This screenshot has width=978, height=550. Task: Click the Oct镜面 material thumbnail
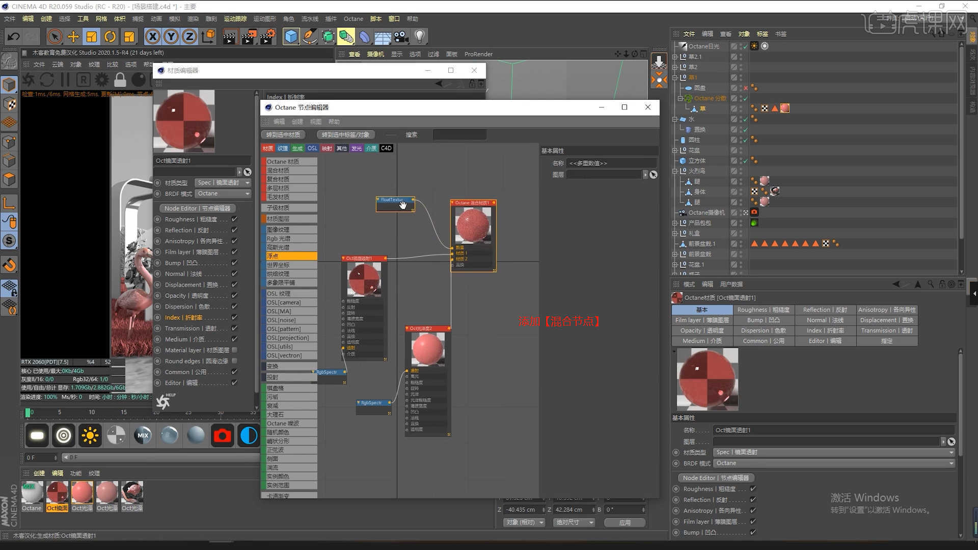[57, 493]
